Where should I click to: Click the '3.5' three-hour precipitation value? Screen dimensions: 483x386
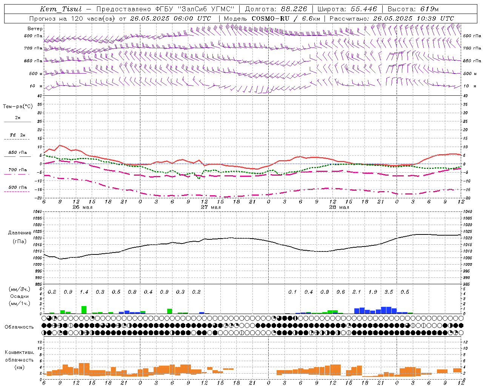[389, 292]
